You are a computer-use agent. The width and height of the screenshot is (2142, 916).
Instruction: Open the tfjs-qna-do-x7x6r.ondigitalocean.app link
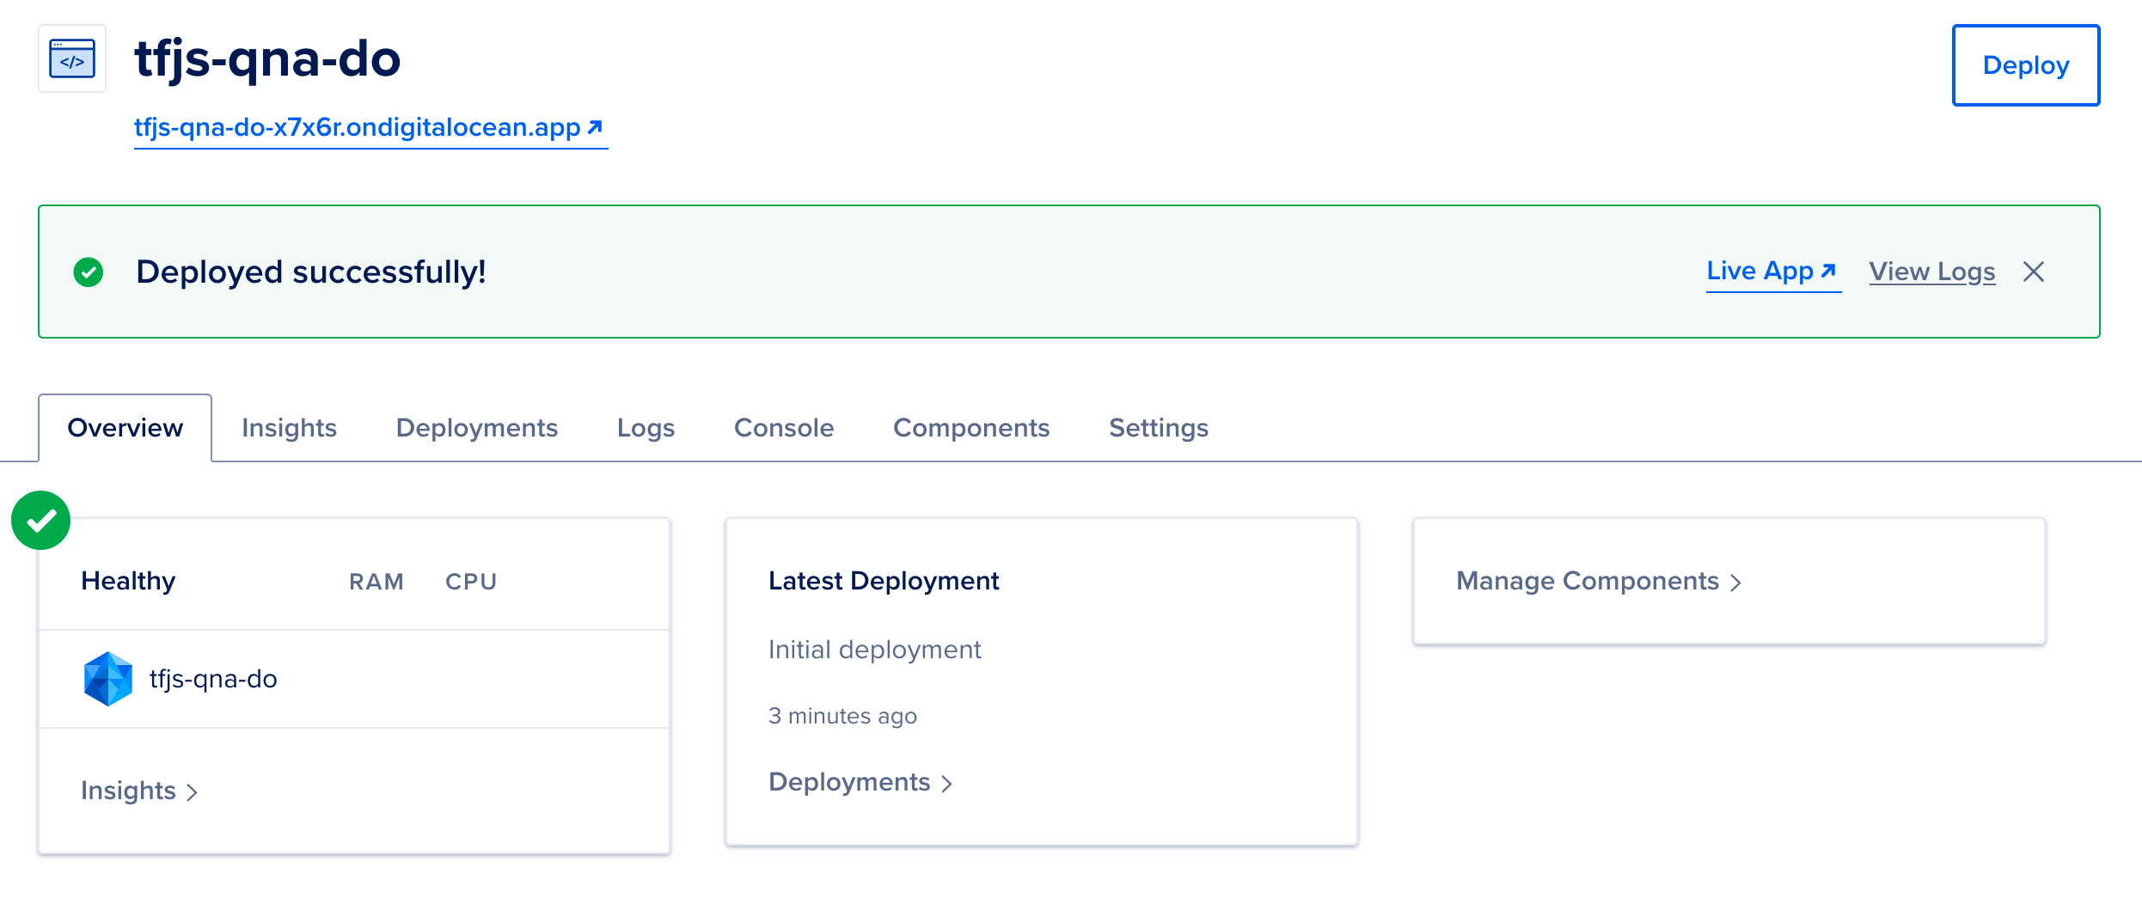pos(370,127)
